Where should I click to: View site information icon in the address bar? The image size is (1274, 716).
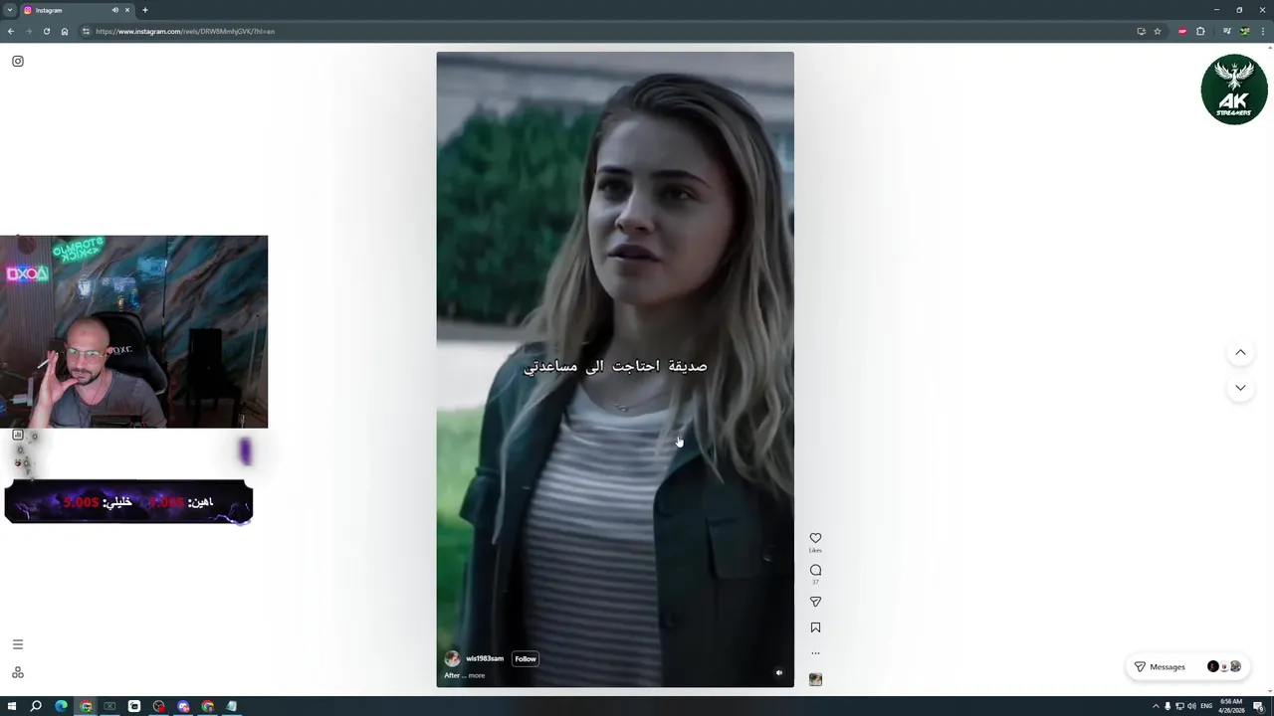(x=86, y=31)
